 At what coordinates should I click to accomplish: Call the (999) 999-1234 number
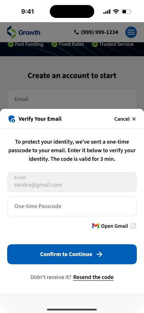click(100, 32)
